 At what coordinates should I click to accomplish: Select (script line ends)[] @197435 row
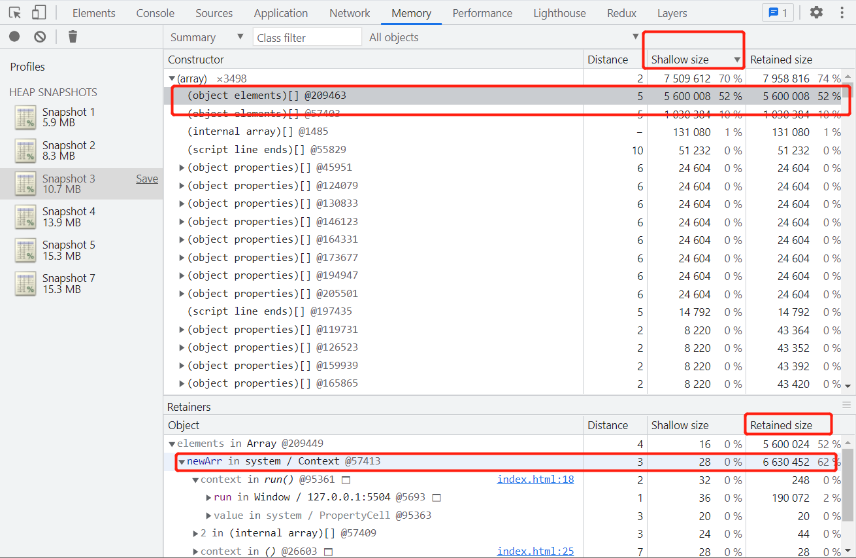[x=502, y=311]
